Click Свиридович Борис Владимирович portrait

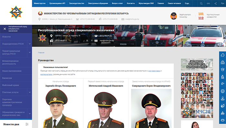151,108
